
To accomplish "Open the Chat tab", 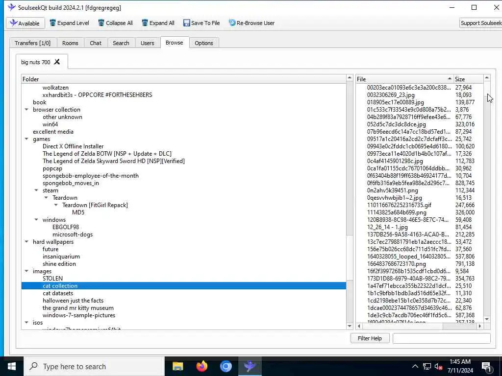I will tap(96, 43).
